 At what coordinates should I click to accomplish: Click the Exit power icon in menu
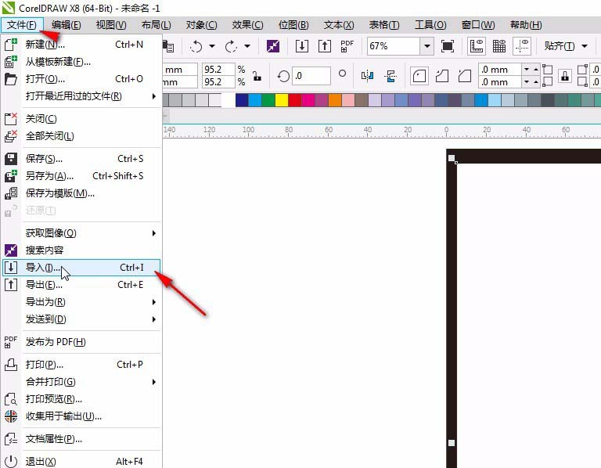[11, 461]
